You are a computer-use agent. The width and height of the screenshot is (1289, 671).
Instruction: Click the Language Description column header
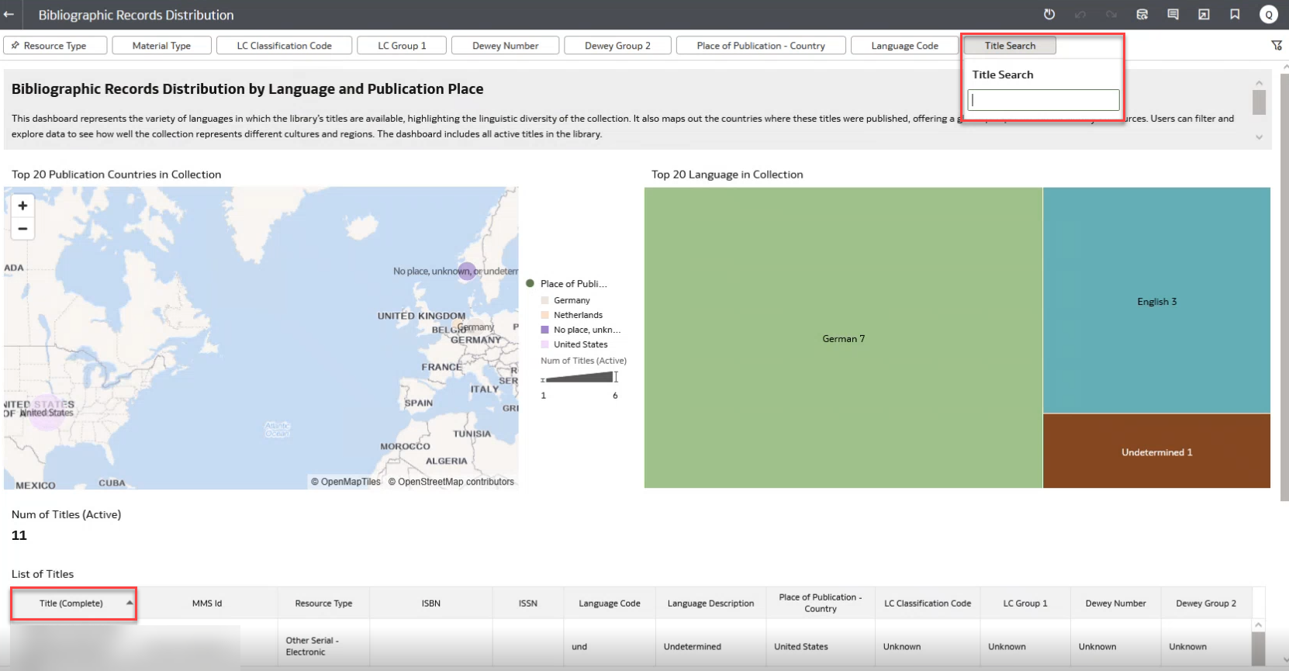click(710, 603)
